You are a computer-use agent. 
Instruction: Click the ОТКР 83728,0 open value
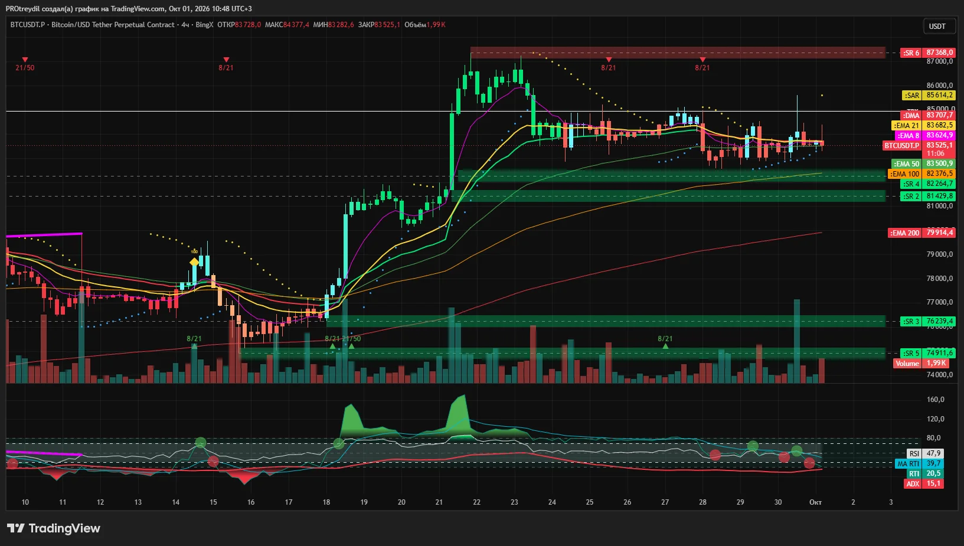click(239, 25)
